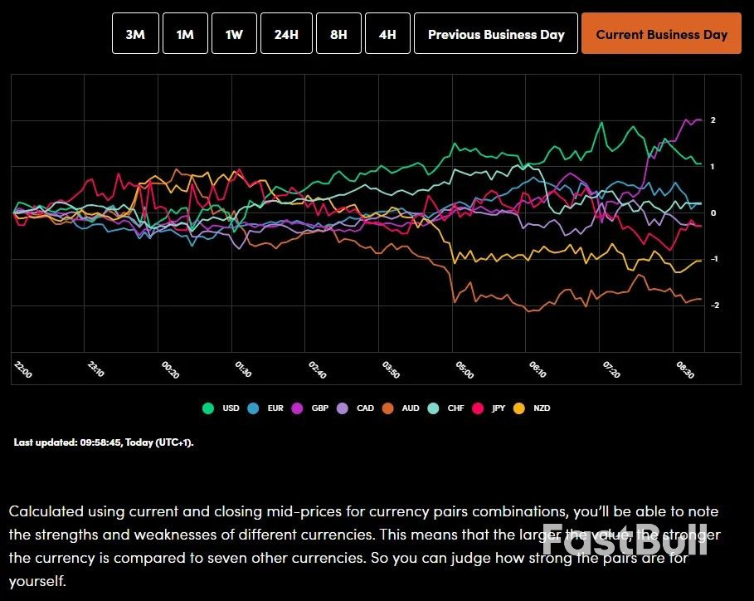Select the blue EUR dot in the legend
Image resolution: width=754 pixels, height=601 pixels.
[x=254, y=408]
